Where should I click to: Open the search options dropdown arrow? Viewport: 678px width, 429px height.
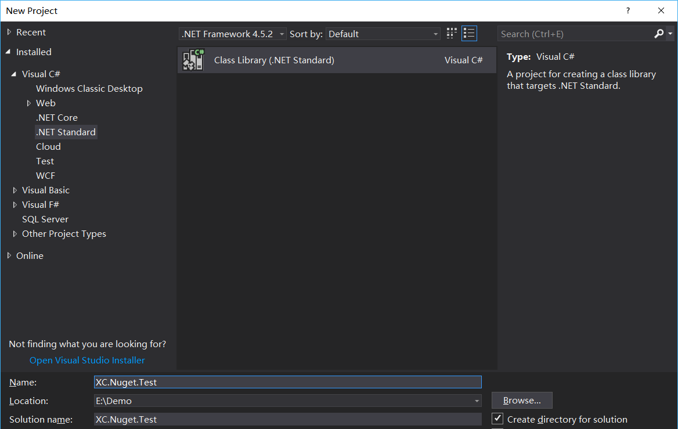(x=670, y=34)
